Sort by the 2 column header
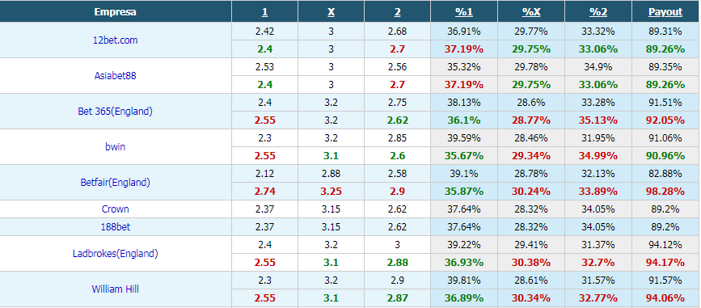Viewport: 701px width, 308px height. tap(398, 12)
